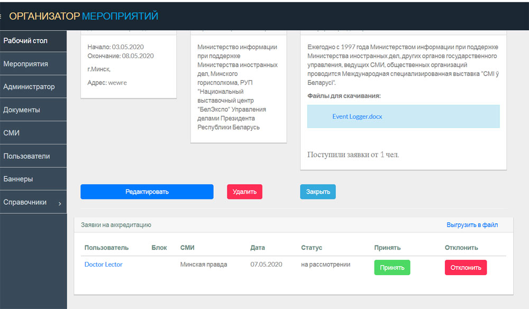Image resolution: width=529 pixels, height=309 pixels.
Task: Click the ОРГАНИЗАТОР МЕРОПРИЯТИЙ header title
Action: pos(84,16)
